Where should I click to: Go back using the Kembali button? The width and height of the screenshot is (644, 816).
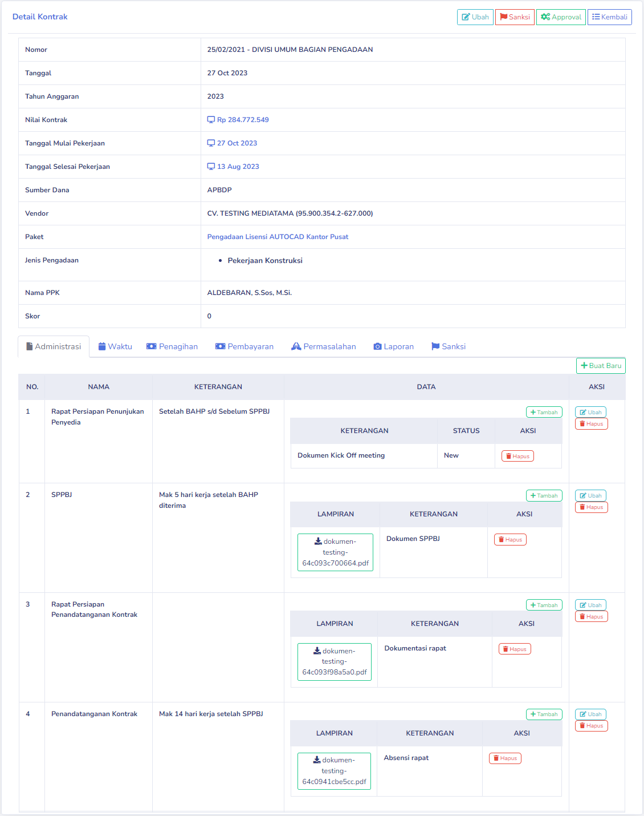coord(609,17)
